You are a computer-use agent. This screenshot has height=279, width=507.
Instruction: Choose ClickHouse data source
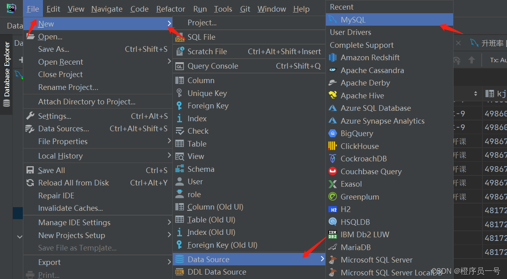pos(389,146)
